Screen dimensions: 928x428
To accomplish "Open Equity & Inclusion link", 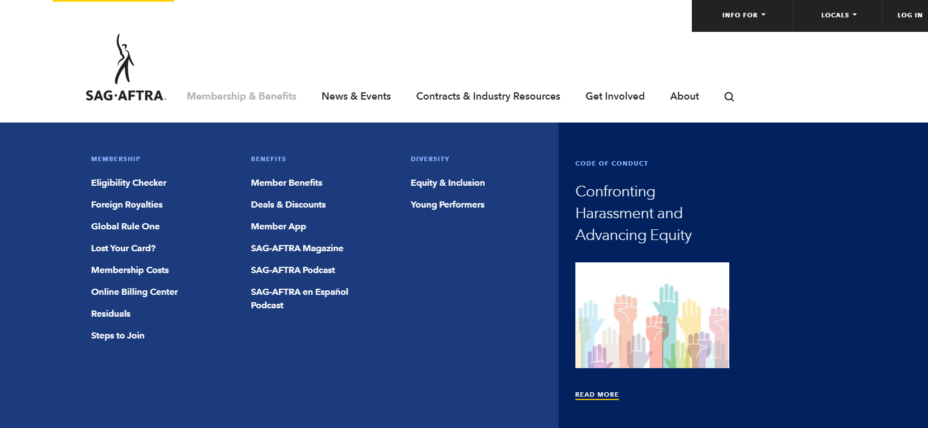I will point(448,183).
